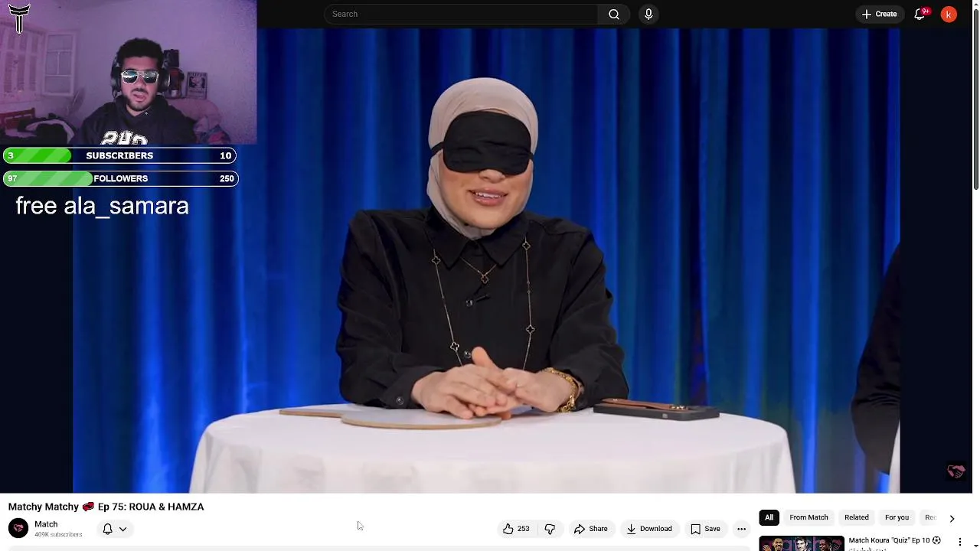This screenshot has height=551, width=980.
Task: Open the notifications bell in header
Action: pos(920,14)
